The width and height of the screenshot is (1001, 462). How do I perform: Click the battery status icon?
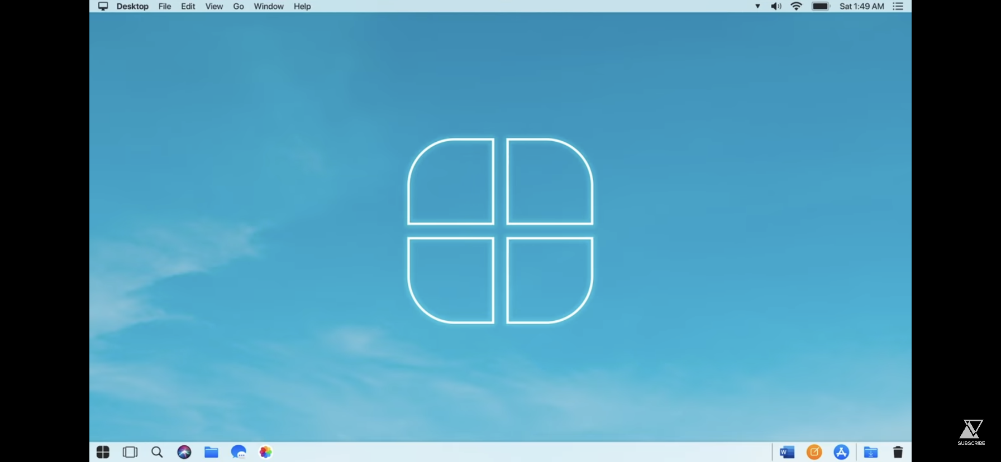(x=821, y=6)
